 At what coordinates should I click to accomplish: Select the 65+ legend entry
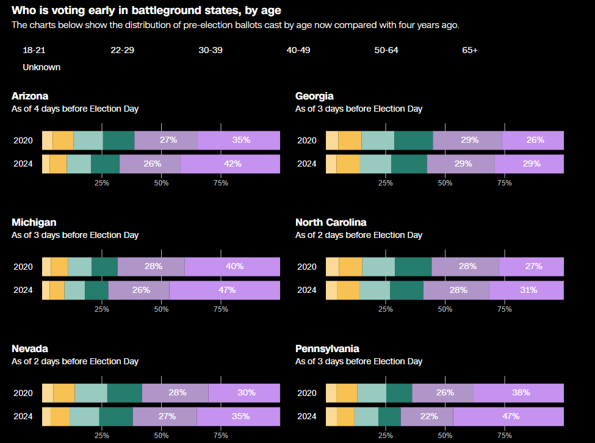pos(470,50)
